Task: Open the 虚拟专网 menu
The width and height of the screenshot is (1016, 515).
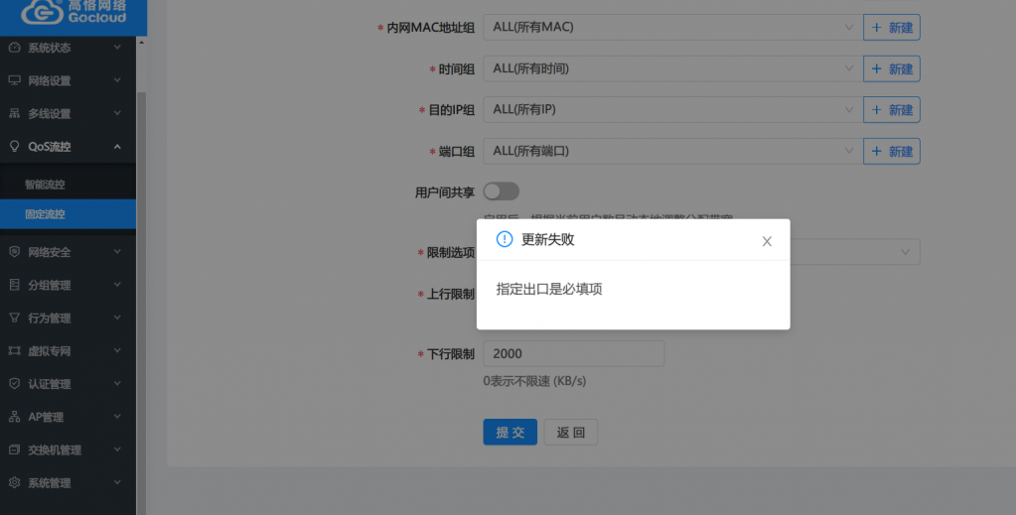Action: (69, 351)
